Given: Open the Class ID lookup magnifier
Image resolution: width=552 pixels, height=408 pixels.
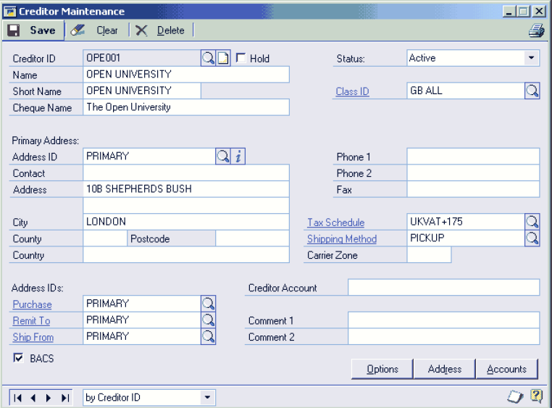Looking at the screenshot, I should coord(532,91).
